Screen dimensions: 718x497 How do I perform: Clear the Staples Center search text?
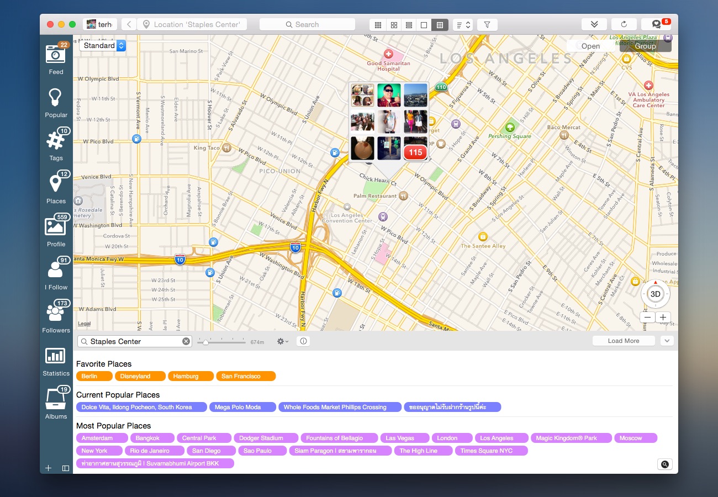(186, 341)
